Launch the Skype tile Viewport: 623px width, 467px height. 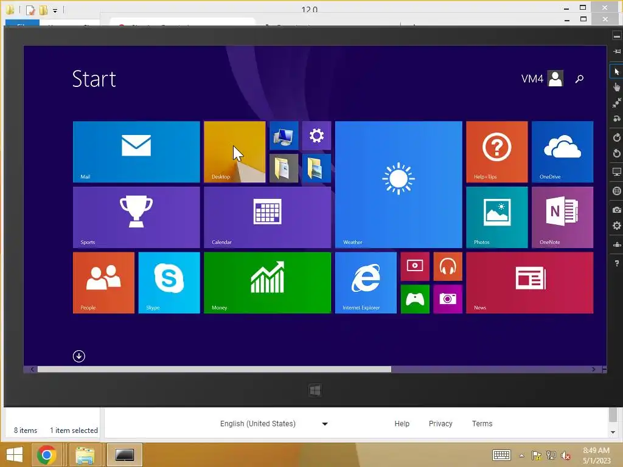tap(169, 283)
